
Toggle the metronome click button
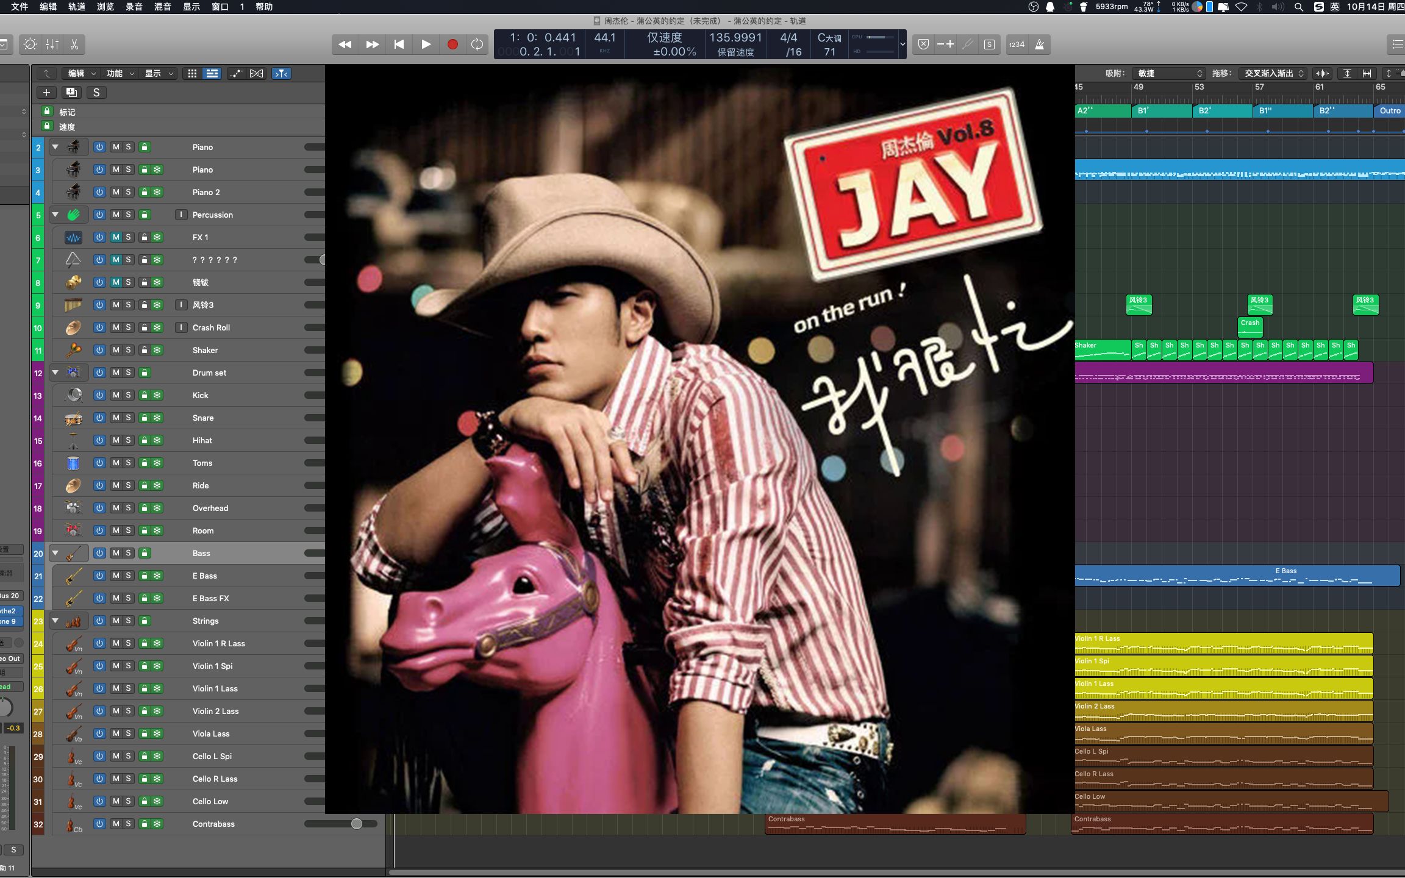point(1040,45)
